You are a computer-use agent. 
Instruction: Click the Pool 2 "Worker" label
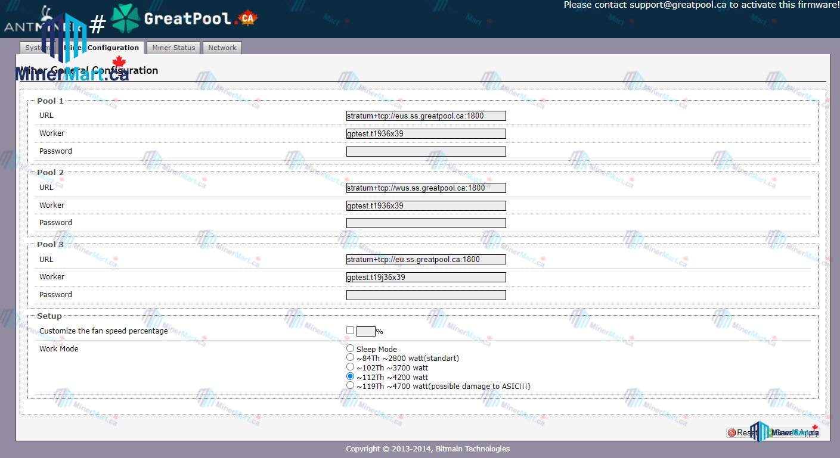[x=52, y=205]
